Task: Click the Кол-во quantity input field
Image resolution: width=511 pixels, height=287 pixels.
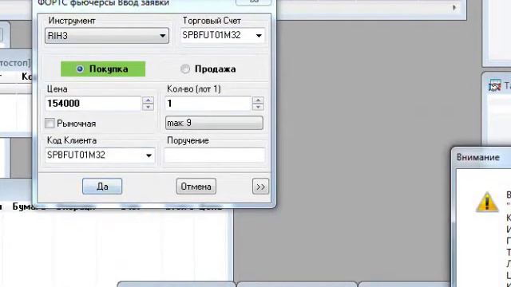Action: coord(208,104)
